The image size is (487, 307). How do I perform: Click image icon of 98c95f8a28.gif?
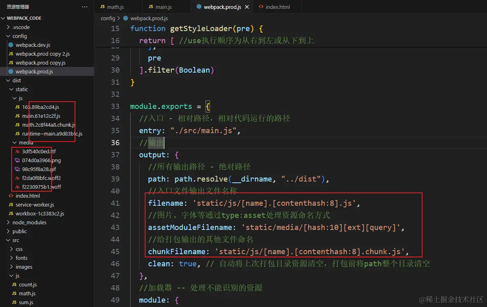(x=17, y=169)
